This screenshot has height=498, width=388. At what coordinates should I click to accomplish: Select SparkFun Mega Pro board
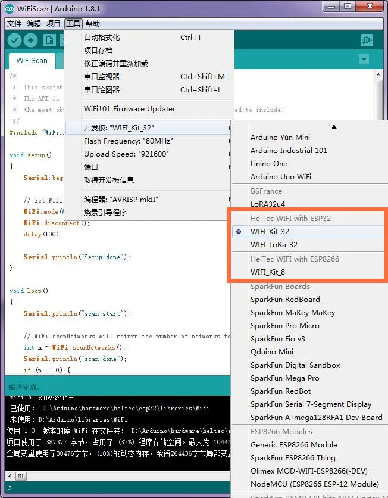point(309,378)
